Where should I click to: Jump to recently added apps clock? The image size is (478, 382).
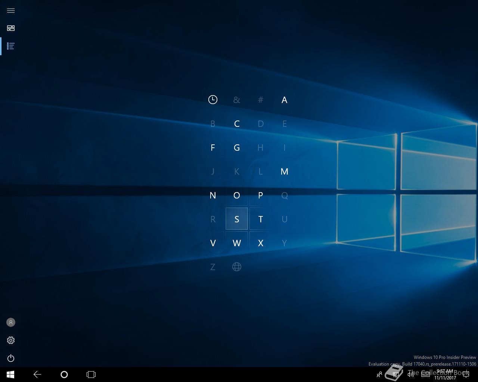[x=213, y=100]
